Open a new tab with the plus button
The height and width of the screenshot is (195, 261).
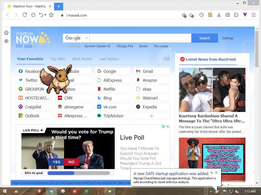coord(59,6)
